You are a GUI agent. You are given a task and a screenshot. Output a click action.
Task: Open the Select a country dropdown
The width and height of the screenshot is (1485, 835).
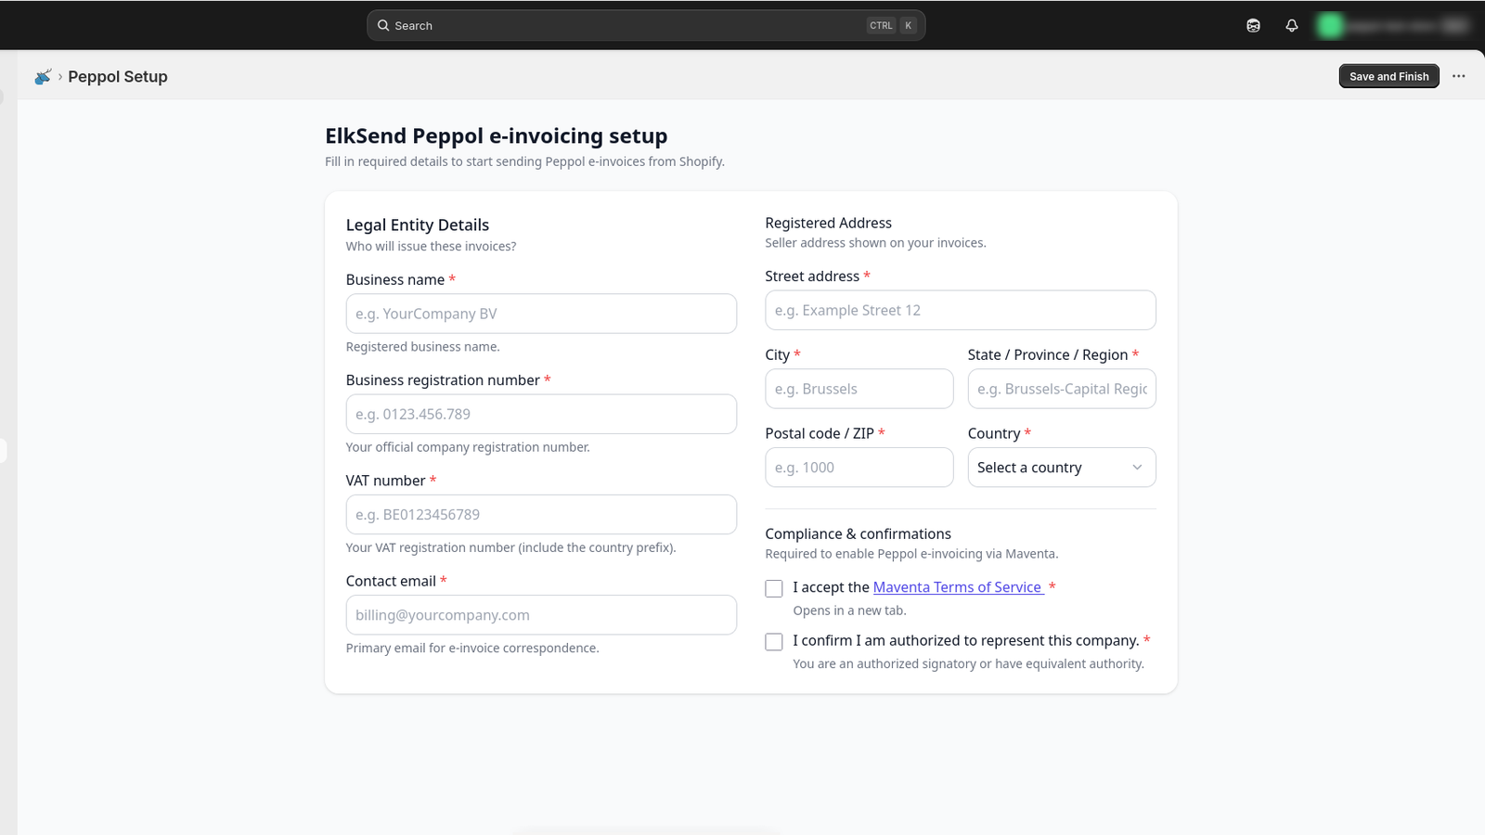pyautogui.click(x=1062, y=468)
